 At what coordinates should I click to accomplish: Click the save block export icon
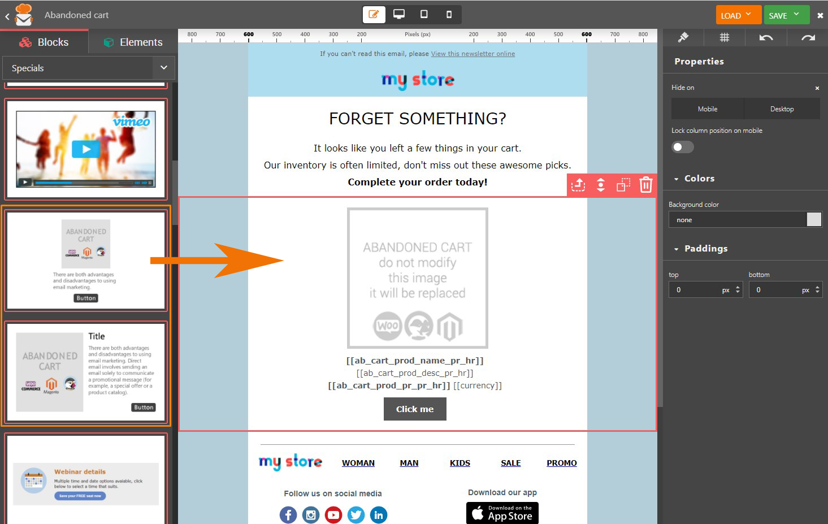coord(578,185)
